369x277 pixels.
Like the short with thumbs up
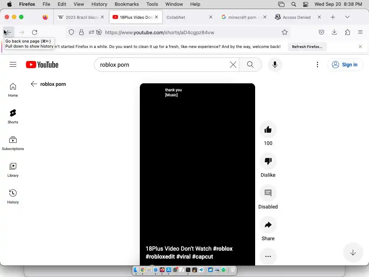pyautogui.click(x=268, y=129)
